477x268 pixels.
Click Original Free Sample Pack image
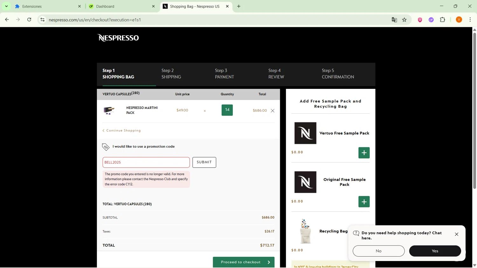coord(305,182)
